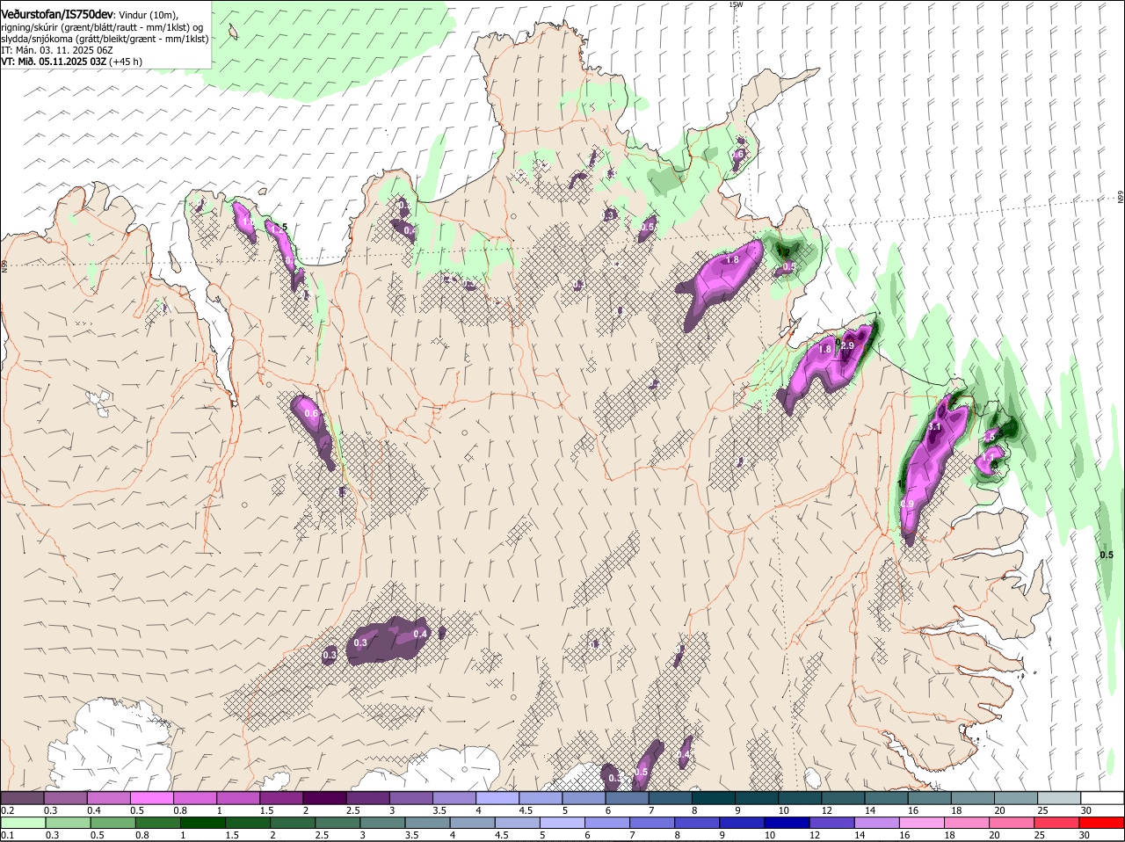Click the 0.6 label on western snow band
1125x842 pixels.
click(310, 414)
